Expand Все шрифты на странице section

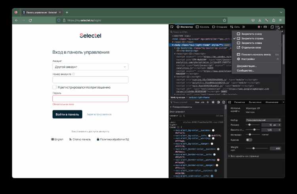(256, 156)
